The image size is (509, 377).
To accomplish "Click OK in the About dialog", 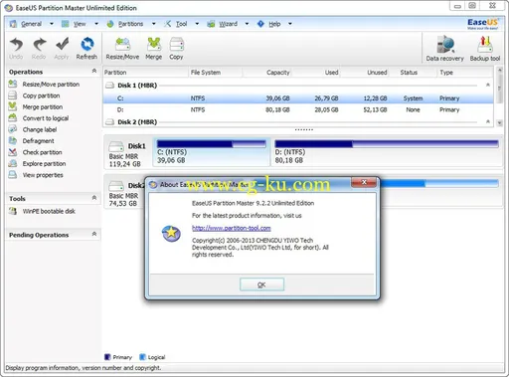I will tap(261, 284).
